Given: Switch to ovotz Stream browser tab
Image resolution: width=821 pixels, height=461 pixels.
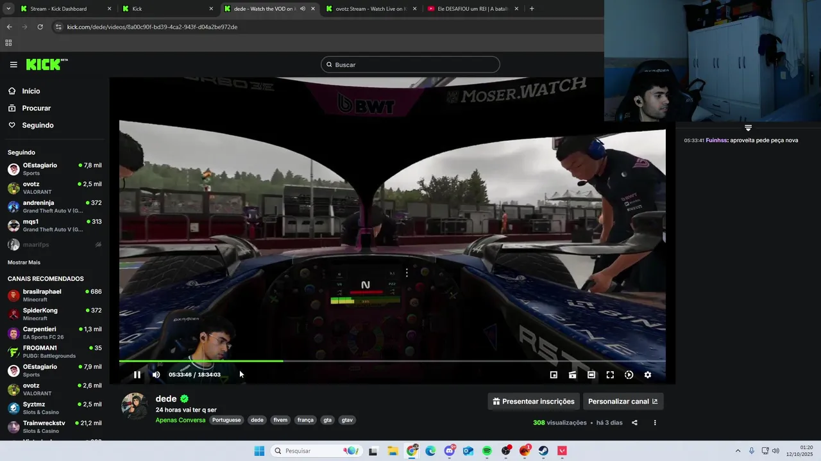Looking at the screenshot, I should (x=372, y=9).
